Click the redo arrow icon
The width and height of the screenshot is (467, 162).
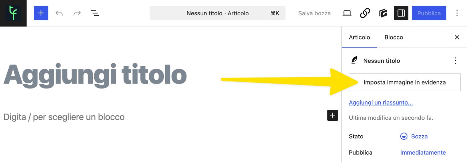[x=77, y=13]
